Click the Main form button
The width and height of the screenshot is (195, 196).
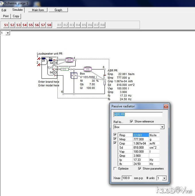(38, 10)
